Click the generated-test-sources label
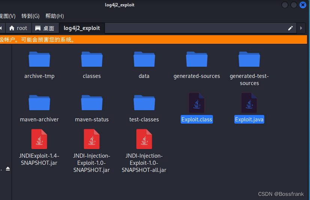Image resolution: width=310 pixels, height=200 pixels. click(x=249, y=80)
